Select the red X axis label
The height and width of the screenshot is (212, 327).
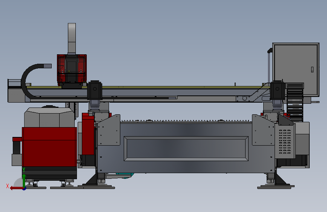[x=8, y=186]
